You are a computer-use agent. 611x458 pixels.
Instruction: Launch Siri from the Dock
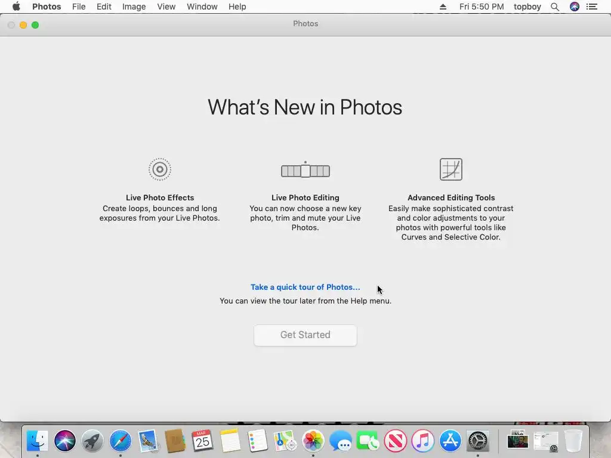[64, 441]
